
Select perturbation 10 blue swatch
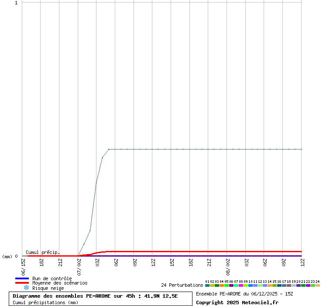click(x=251, y=285)
